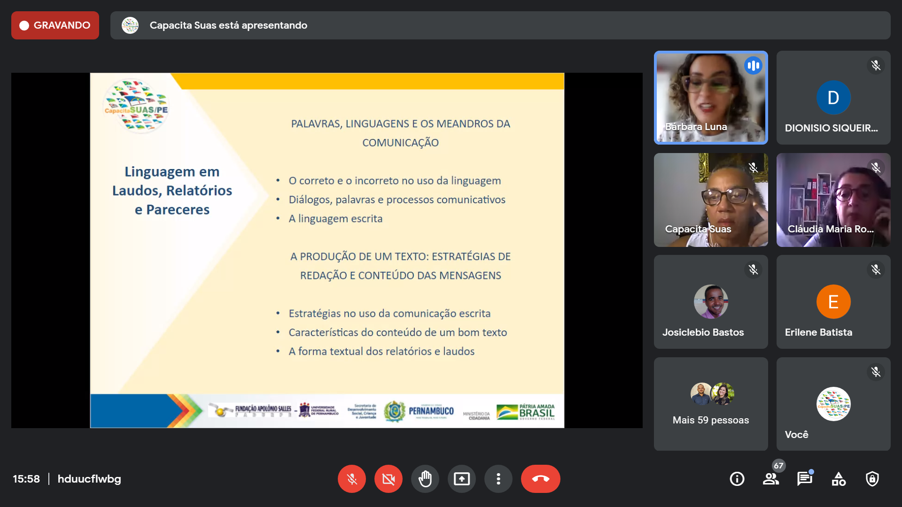Viewport: 902px width, 507px height.
Task: Show the participants list with 67 badge
Action: [x=770, y=479]
